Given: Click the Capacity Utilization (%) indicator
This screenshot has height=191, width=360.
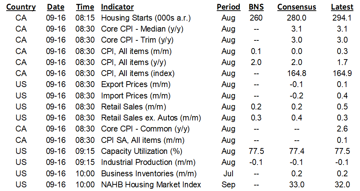Looking at the screenshot, I should pyautogui.click(x=141, y=151).
